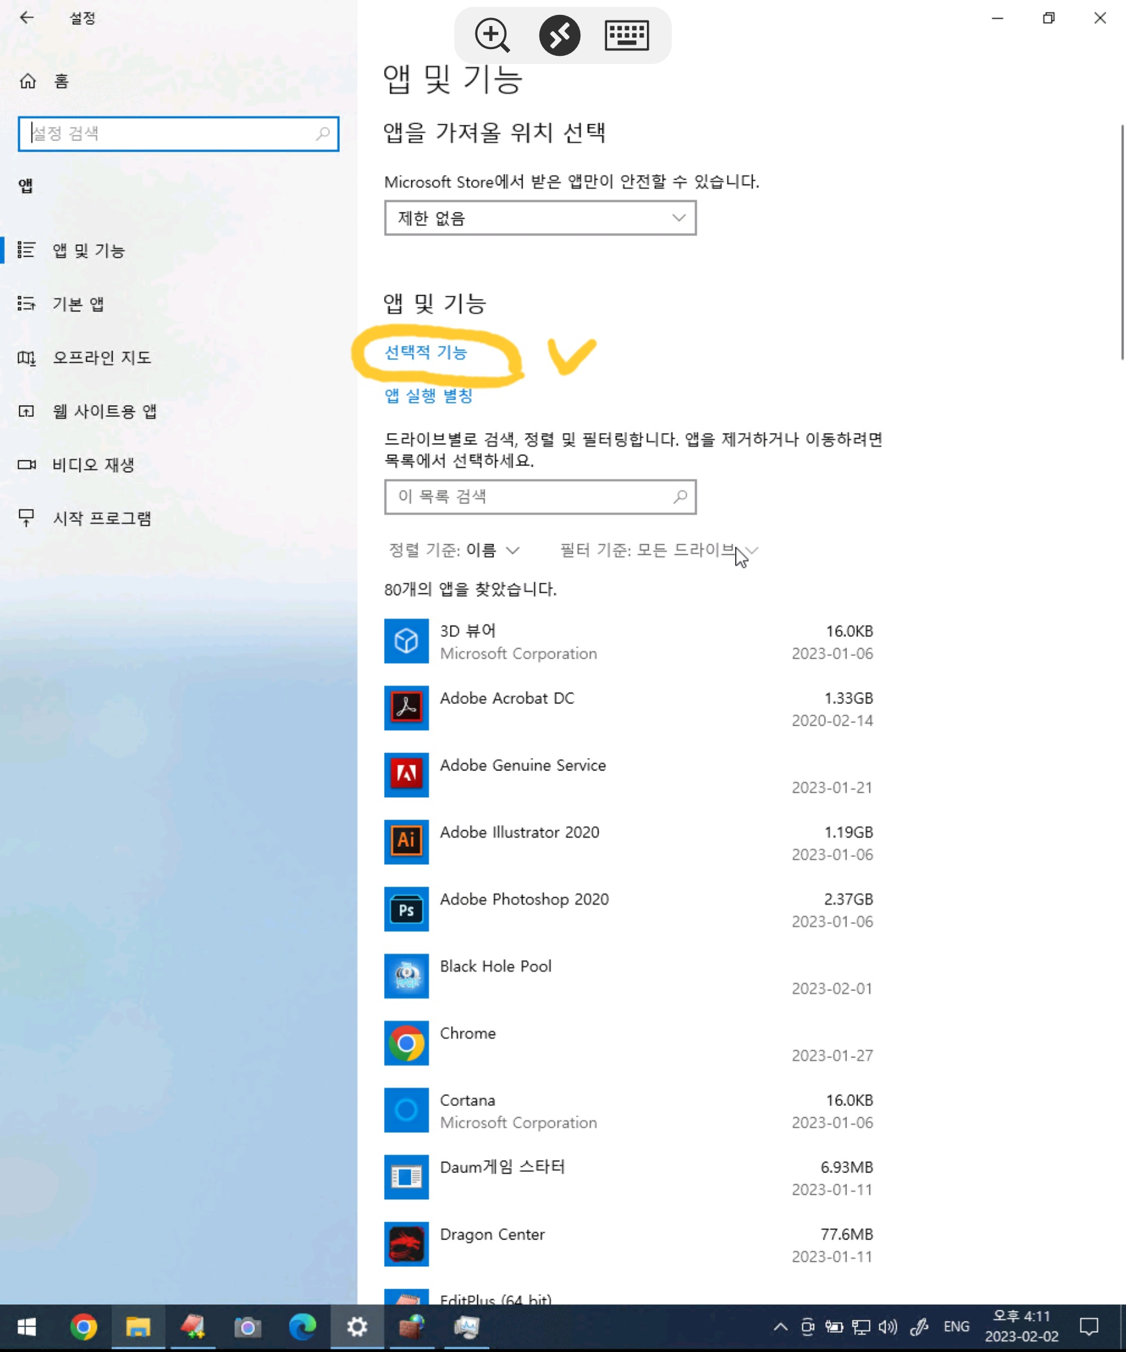The height and width of the screenshot is (1352, 1126).
Task: Click the remote desktop connection icon
Action: [x=559, y=35]
